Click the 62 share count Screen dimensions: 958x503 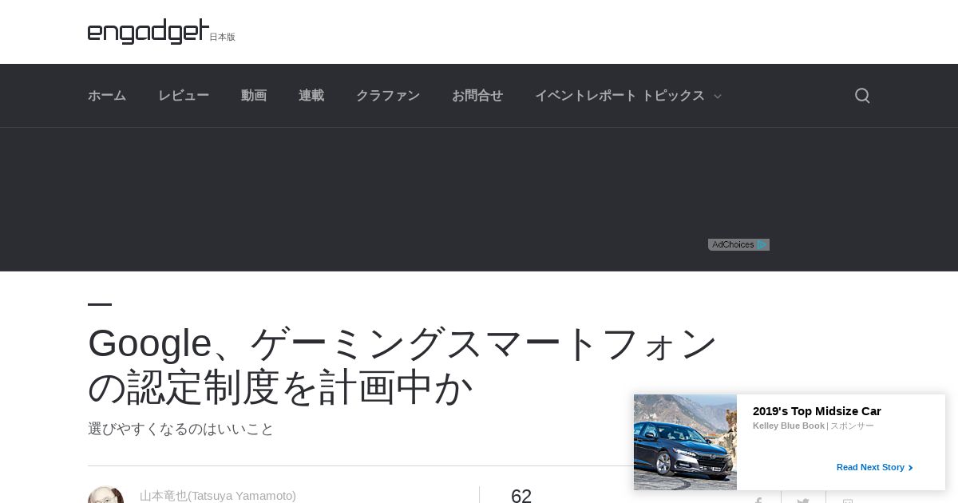click(521, 496)
